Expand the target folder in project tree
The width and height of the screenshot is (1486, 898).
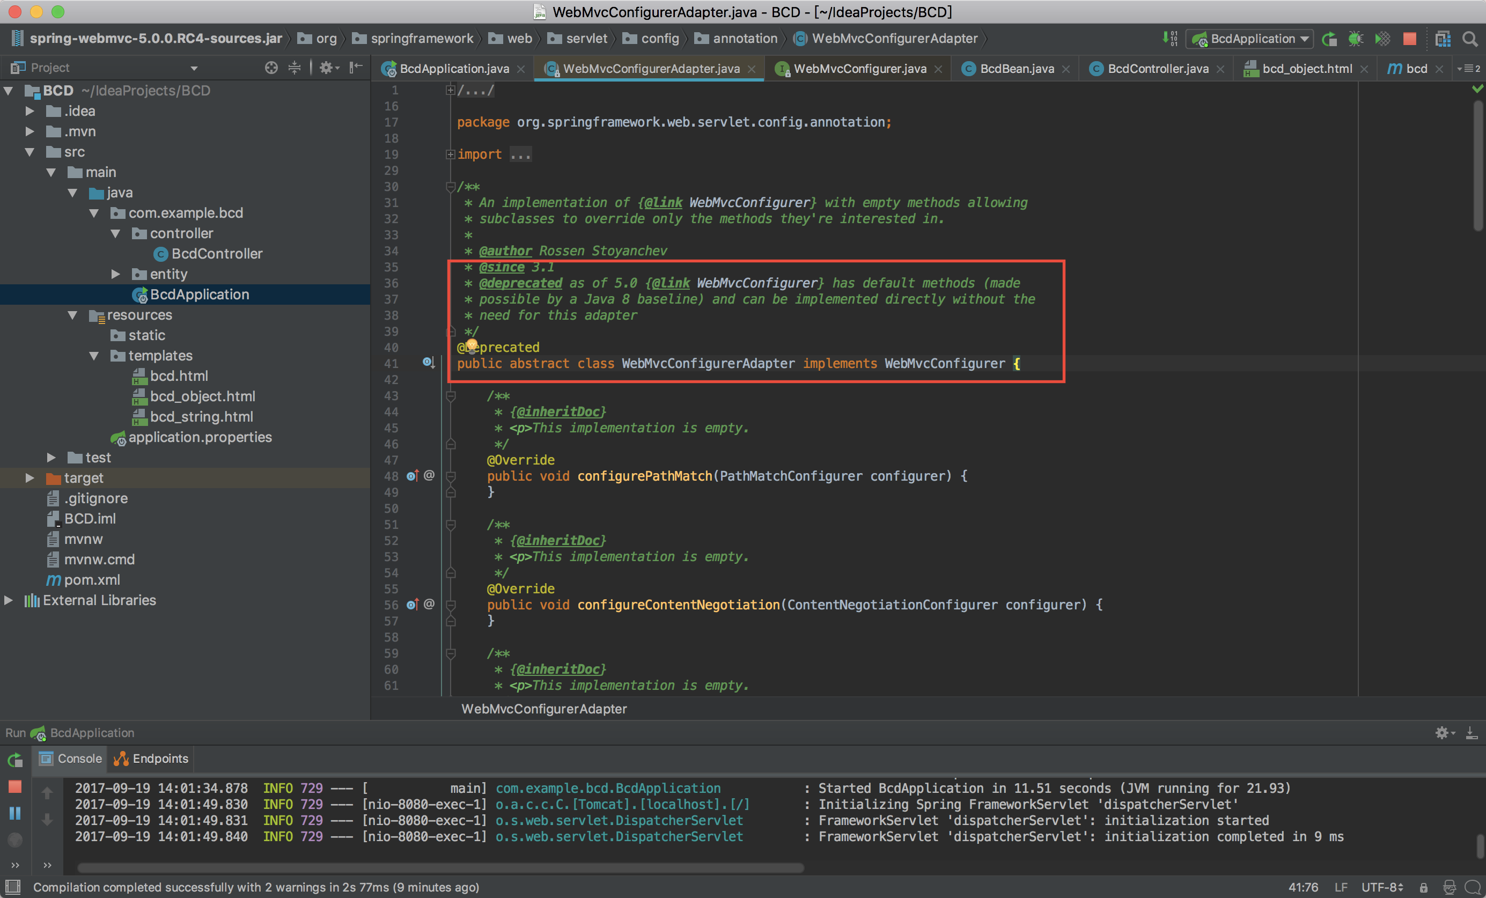tap(30, 477)
